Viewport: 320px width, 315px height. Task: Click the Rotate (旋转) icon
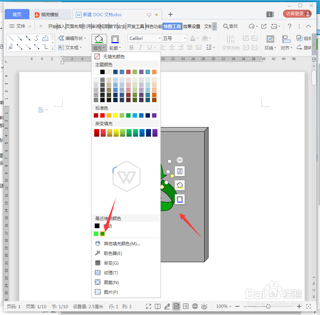tap(299, 47)
